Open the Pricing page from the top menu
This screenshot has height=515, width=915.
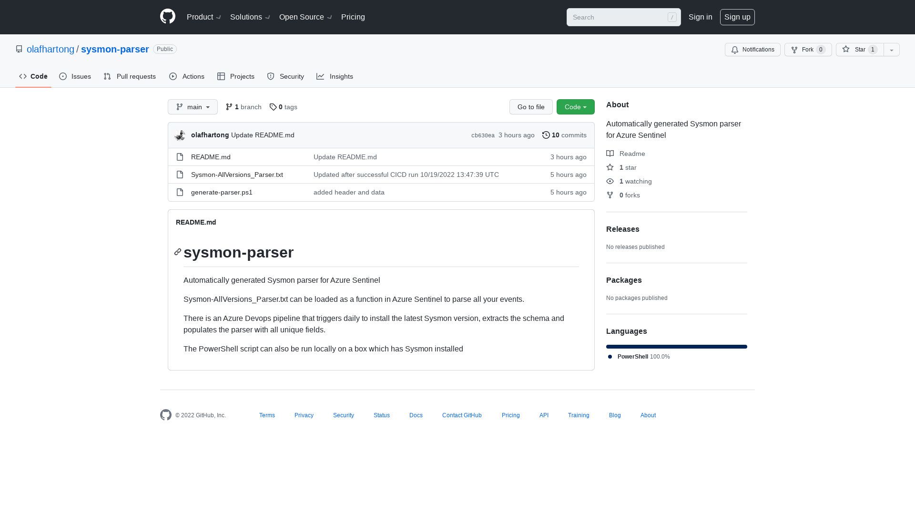pos(353,17)
